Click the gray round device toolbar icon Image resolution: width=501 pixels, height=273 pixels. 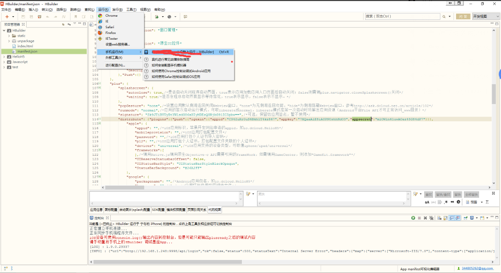(169, 17)
